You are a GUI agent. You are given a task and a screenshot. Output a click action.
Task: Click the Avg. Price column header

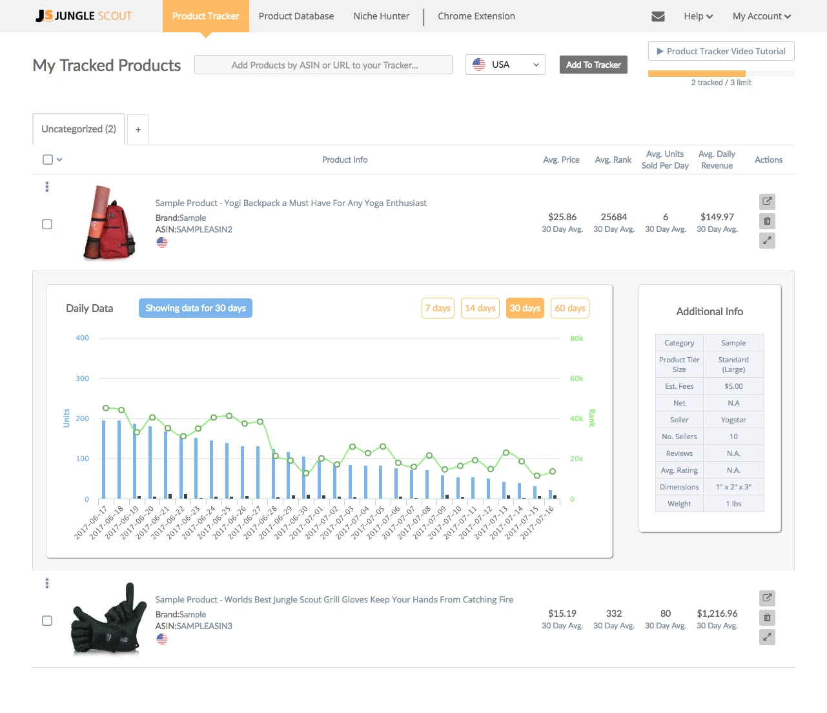[x=562, y=160]
